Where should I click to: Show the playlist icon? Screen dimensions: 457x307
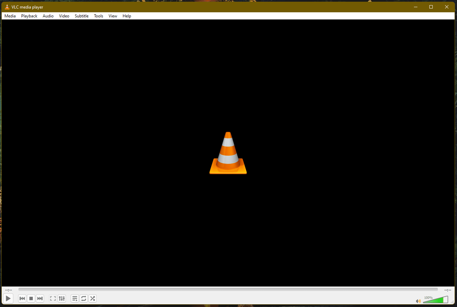[x=74, y=298]
